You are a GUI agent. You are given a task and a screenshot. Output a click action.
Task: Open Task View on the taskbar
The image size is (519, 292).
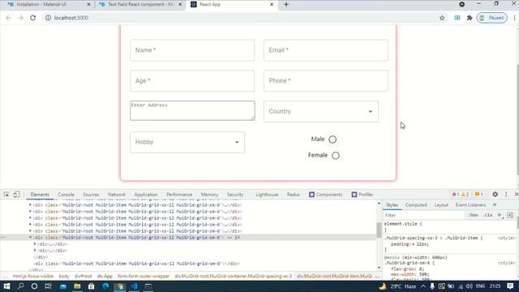click(49, 286)
